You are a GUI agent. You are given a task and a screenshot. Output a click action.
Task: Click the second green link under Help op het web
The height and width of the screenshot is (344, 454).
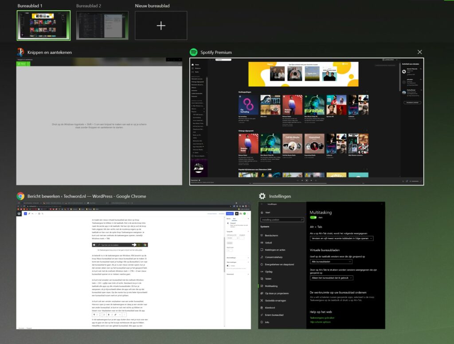[x=320, y=322]
